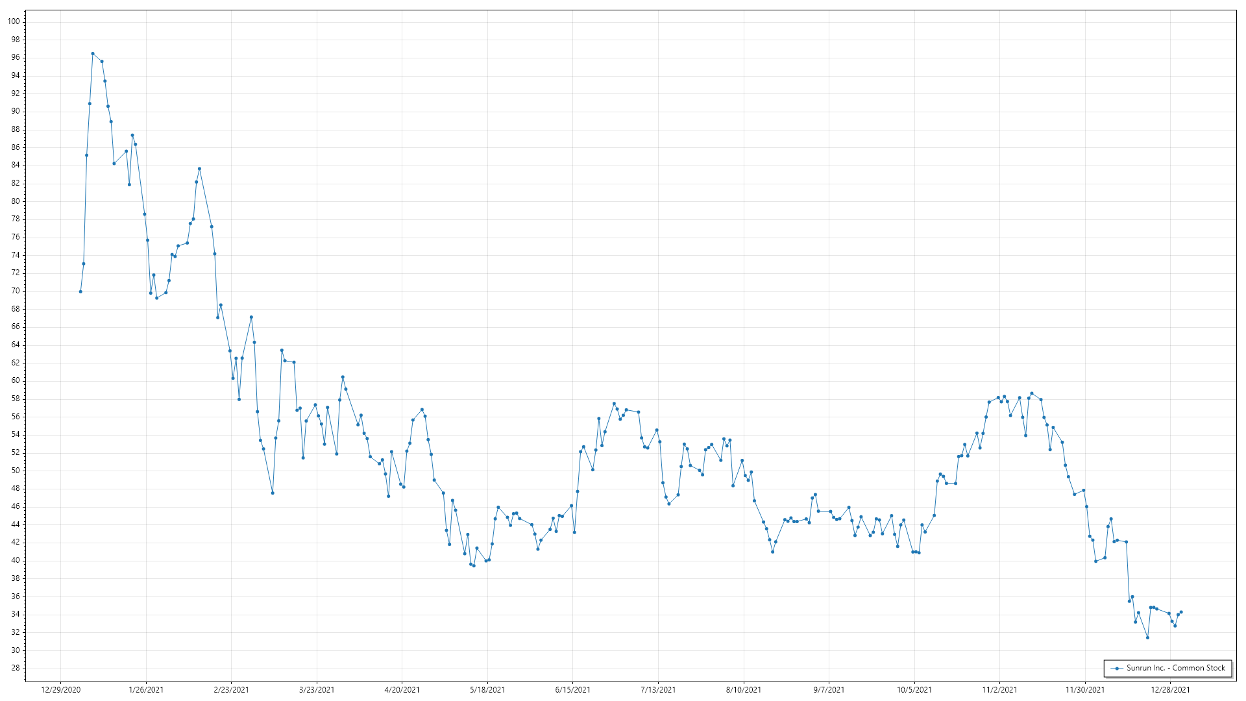Click the 11/30/2021 x-axis date label
1246x701 pixels.
[1085, 690]
